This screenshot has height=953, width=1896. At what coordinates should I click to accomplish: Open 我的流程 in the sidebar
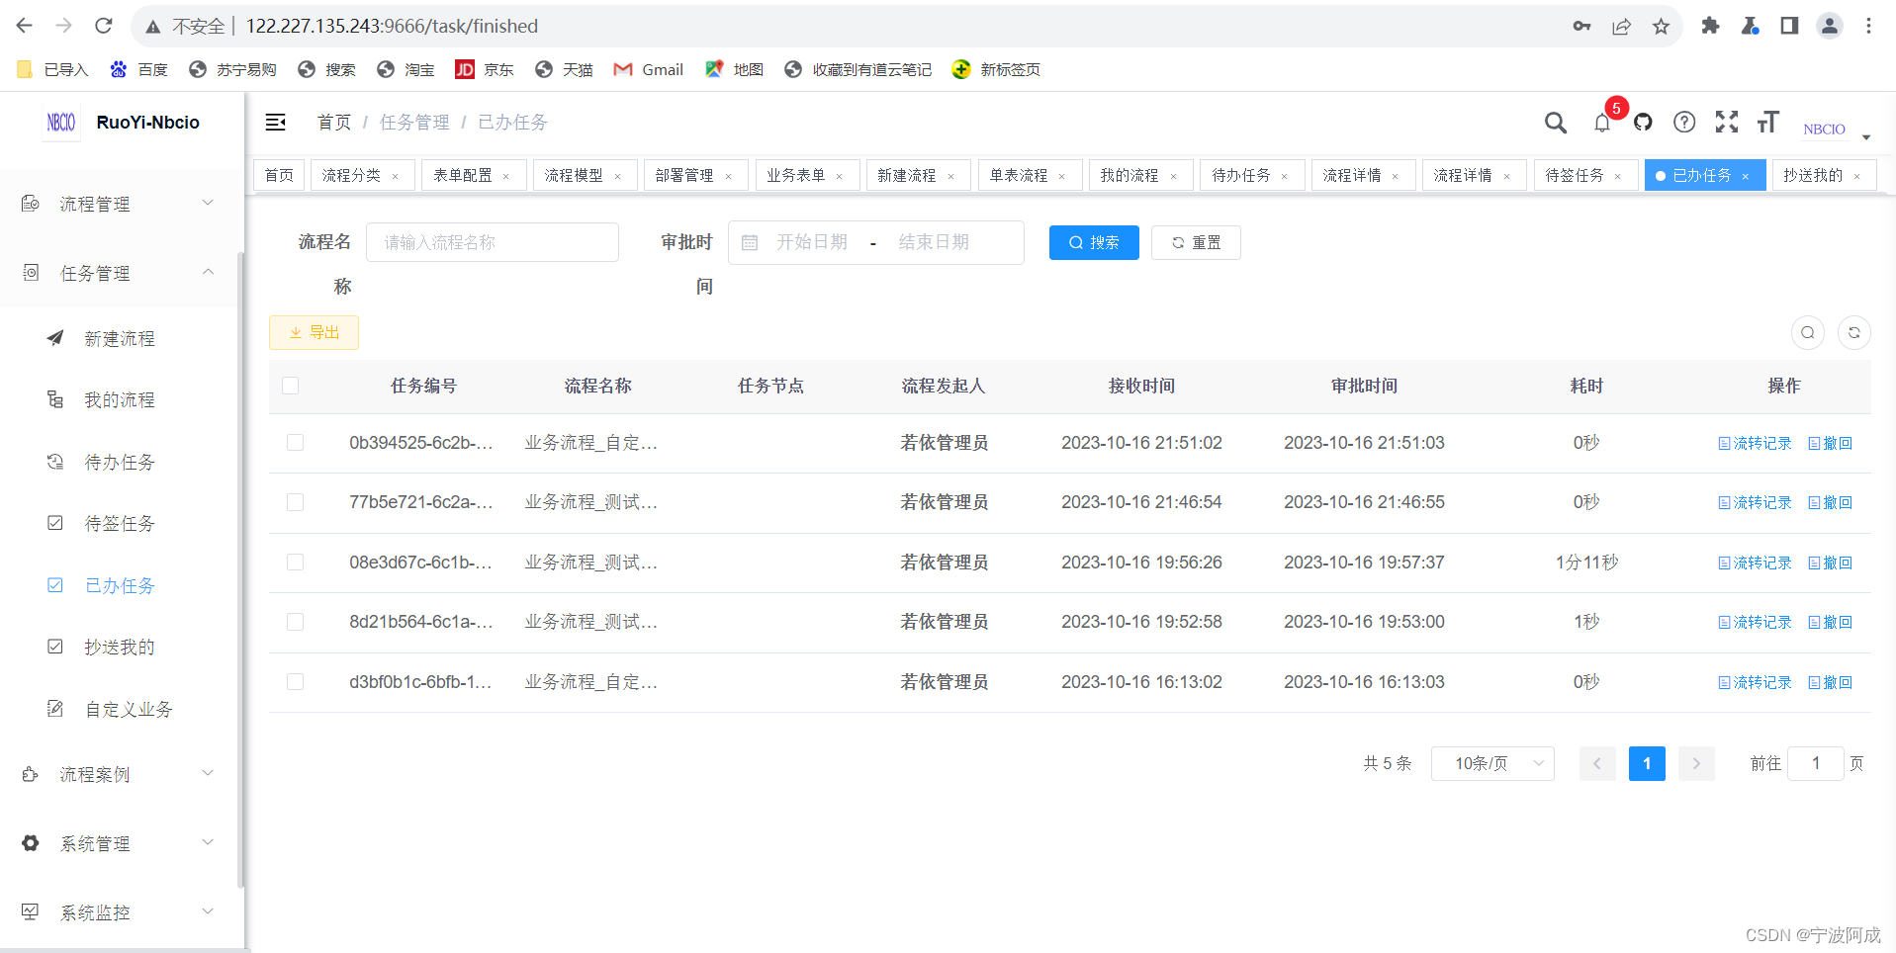click(x=119, y=400)
